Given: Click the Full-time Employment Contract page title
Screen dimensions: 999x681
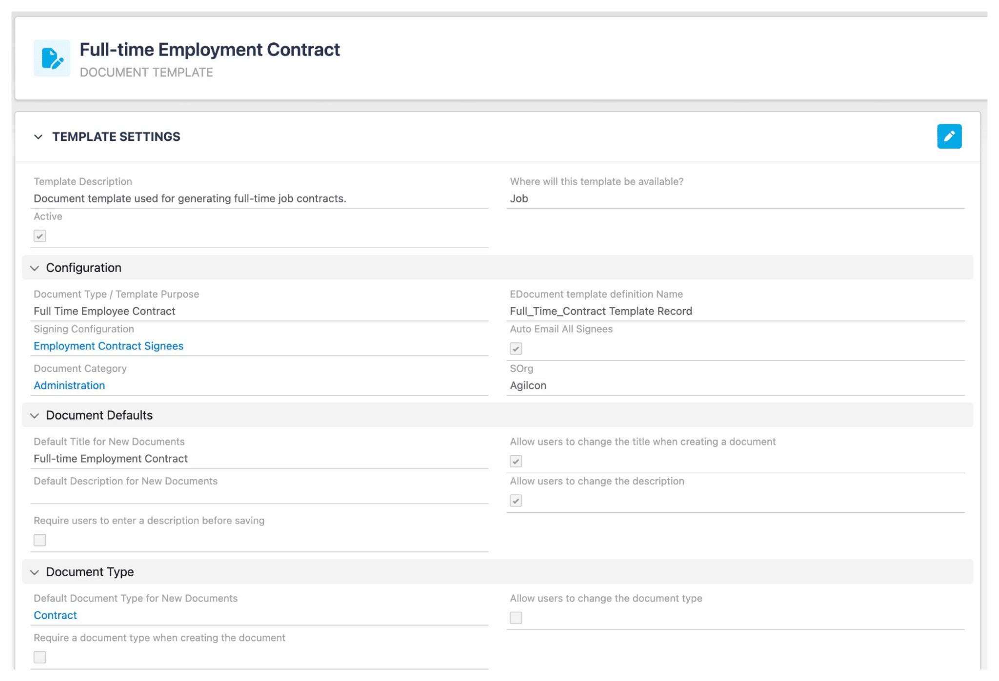Looking at the screenshot, I should (210, 50).
